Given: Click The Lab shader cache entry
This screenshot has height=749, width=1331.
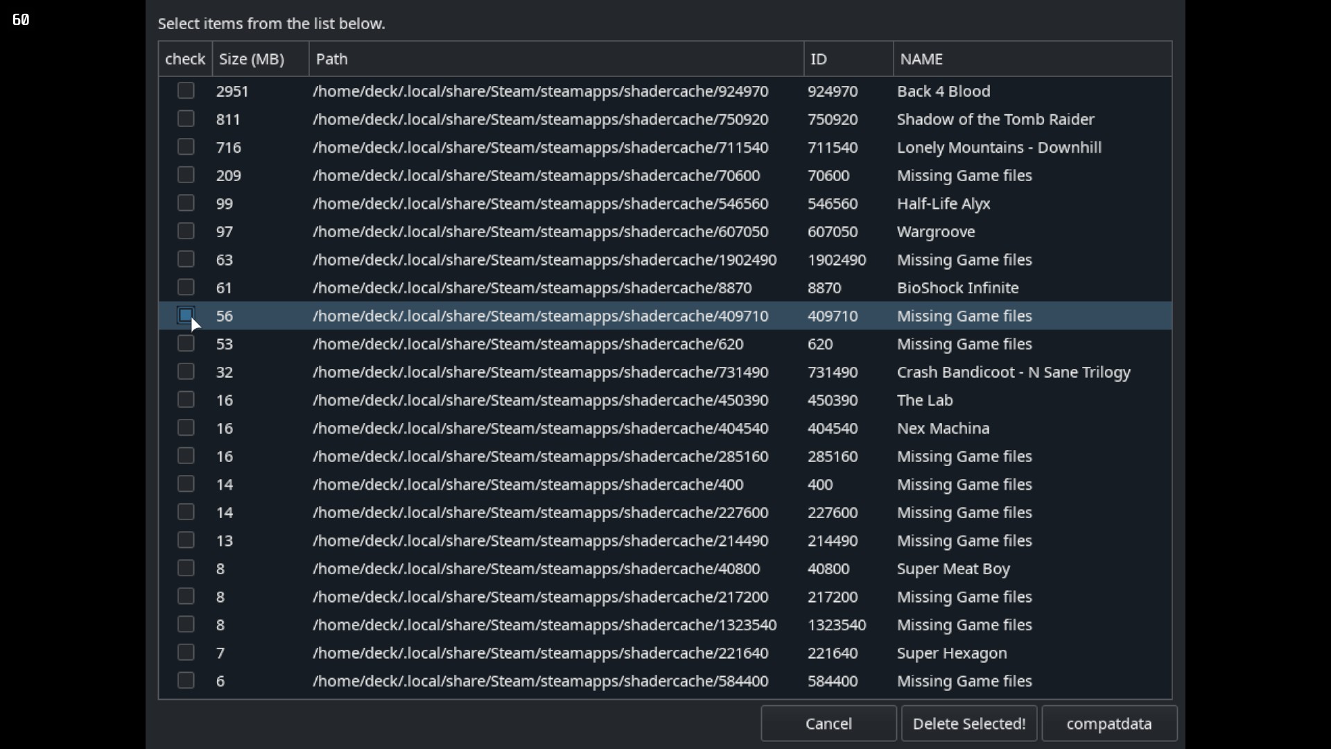Looking at the screenshot, I should (x=665, y=399).
